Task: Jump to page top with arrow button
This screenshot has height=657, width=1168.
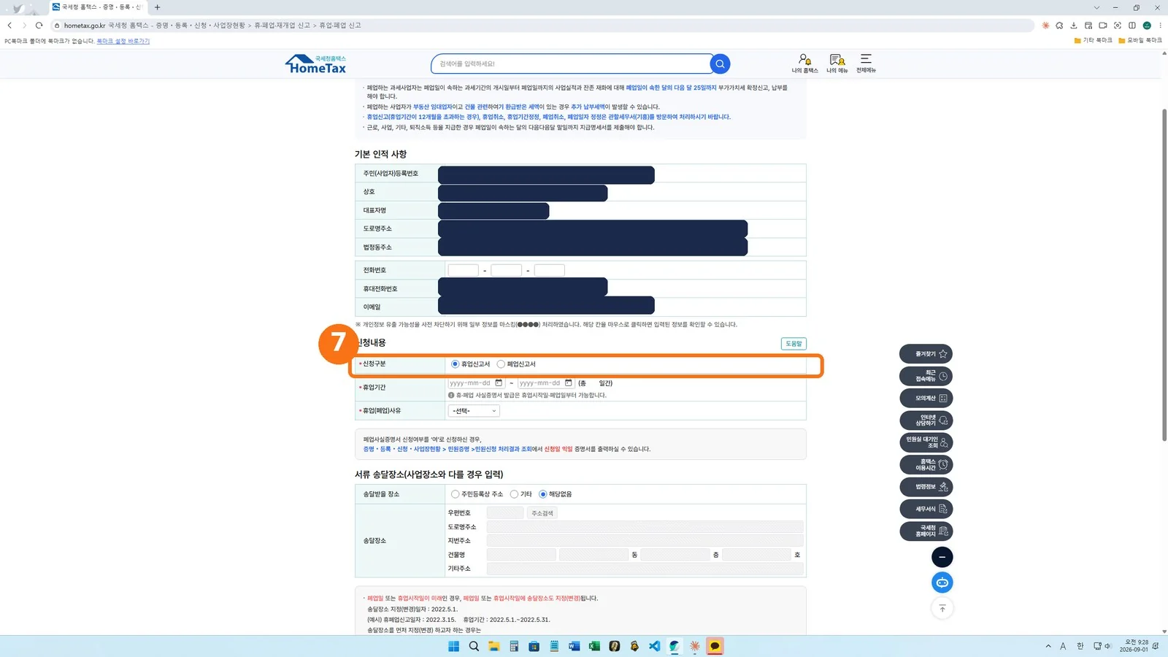Action: click(x=942, y=608)
